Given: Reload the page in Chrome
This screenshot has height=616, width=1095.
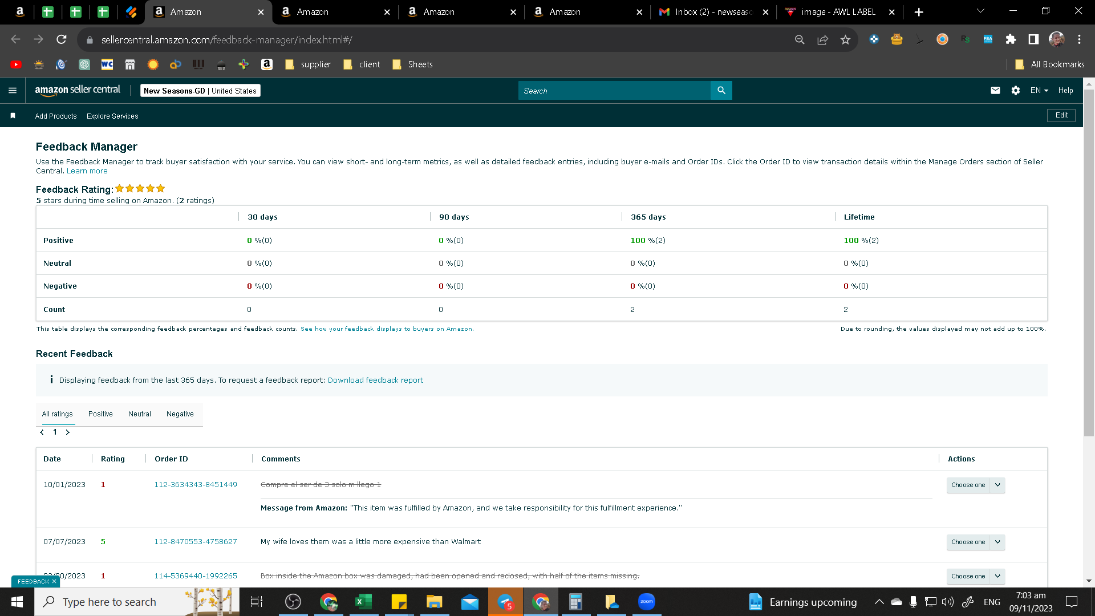Looking at the screenshot, I should coord(61,39).
